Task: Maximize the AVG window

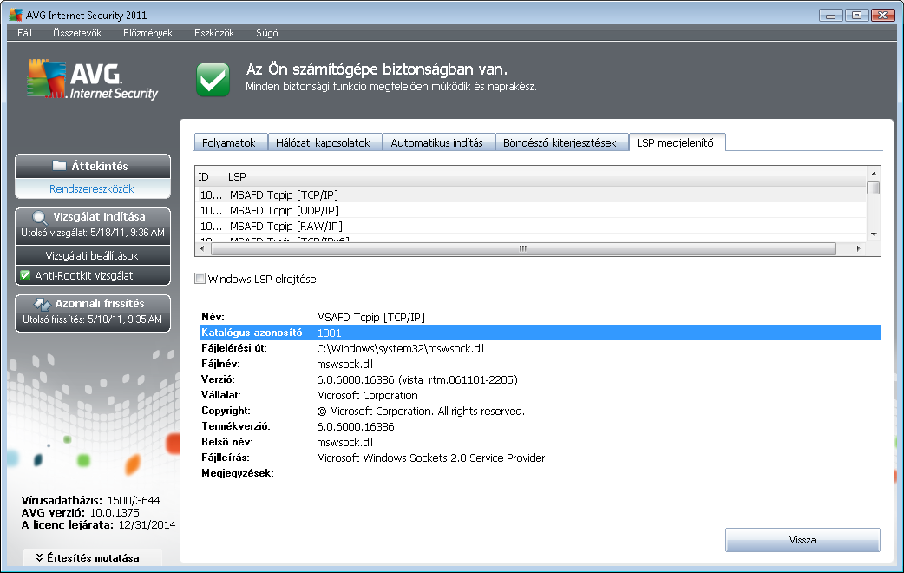Action: 857,16
